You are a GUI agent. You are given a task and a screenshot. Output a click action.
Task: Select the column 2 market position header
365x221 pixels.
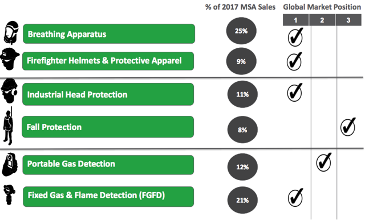pyautogui.click(x=322, y=20)
